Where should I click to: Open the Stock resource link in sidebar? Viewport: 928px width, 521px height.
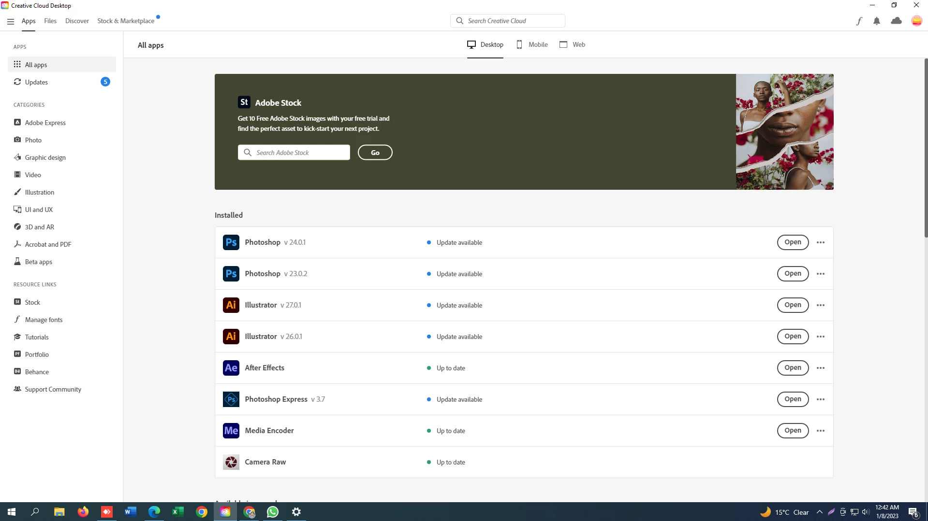tap(62, 302)
